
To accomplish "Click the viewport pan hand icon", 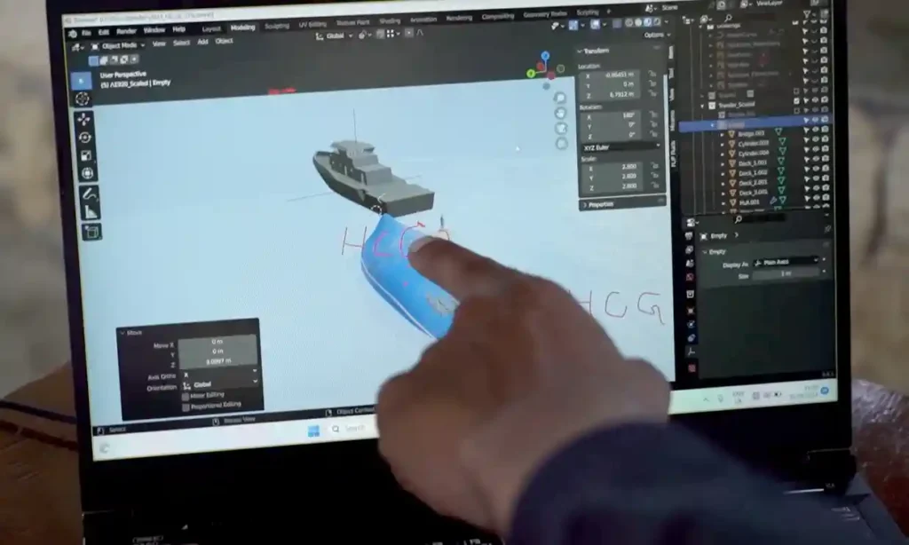I will (x=560, y=113).
